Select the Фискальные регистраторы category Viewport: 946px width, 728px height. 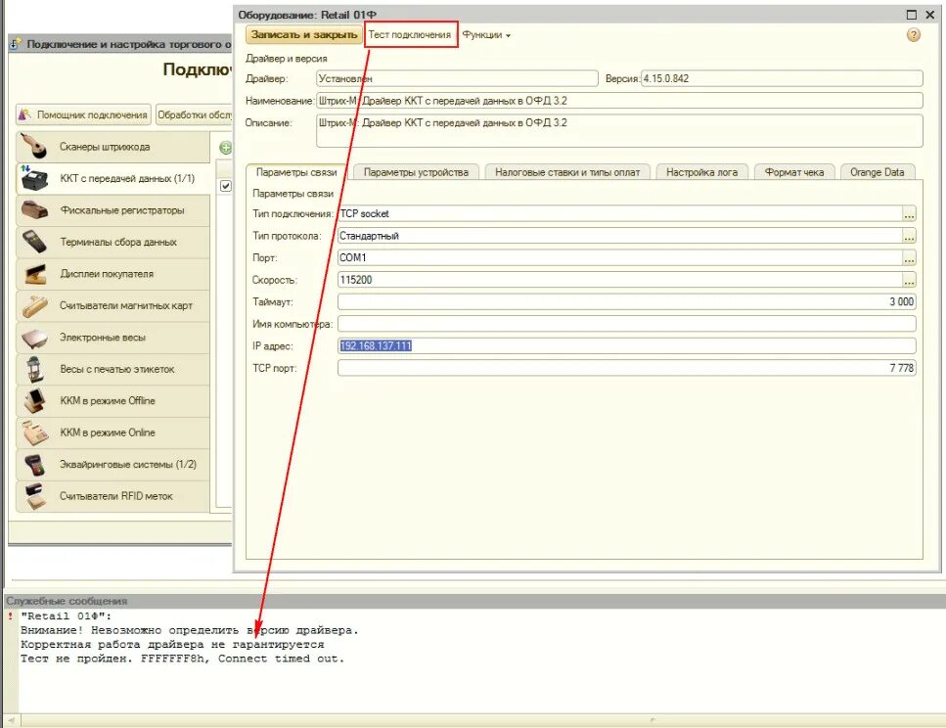pos(113,210)
